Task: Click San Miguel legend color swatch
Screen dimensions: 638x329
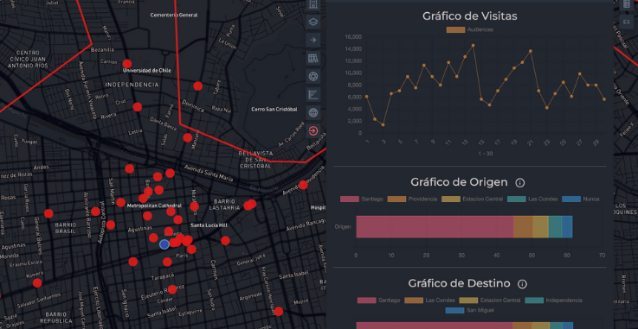Action: click(454, 311)
